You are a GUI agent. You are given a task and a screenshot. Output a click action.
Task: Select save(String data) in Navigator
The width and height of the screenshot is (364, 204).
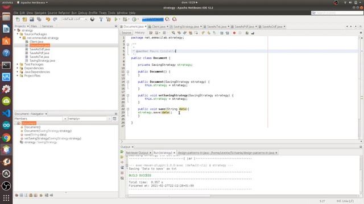pyautogui.click(x=35, y=135)
